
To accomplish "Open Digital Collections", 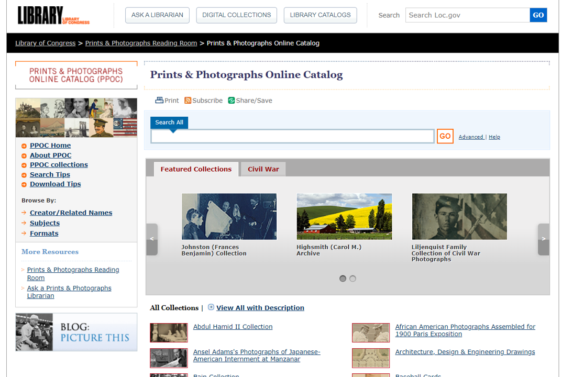I will tap(236, 15).
